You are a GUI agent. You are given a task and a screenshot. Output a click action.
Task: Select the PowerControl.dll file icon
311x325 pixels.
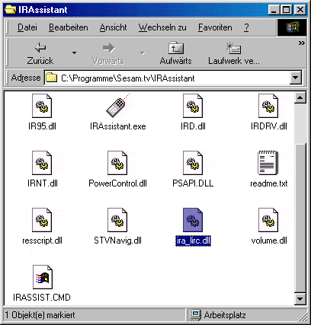coord(117,163)
